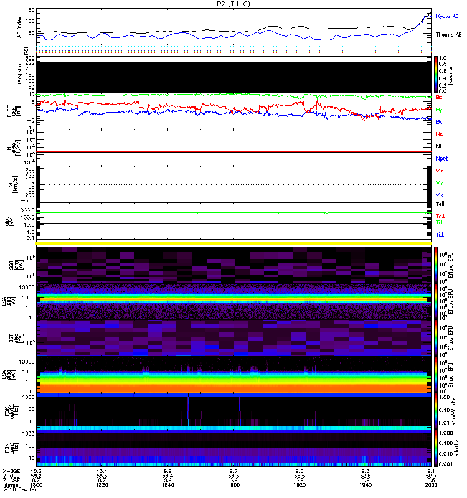Click the red Ne density legend label

pyautogui.click(x=440, y=134)
